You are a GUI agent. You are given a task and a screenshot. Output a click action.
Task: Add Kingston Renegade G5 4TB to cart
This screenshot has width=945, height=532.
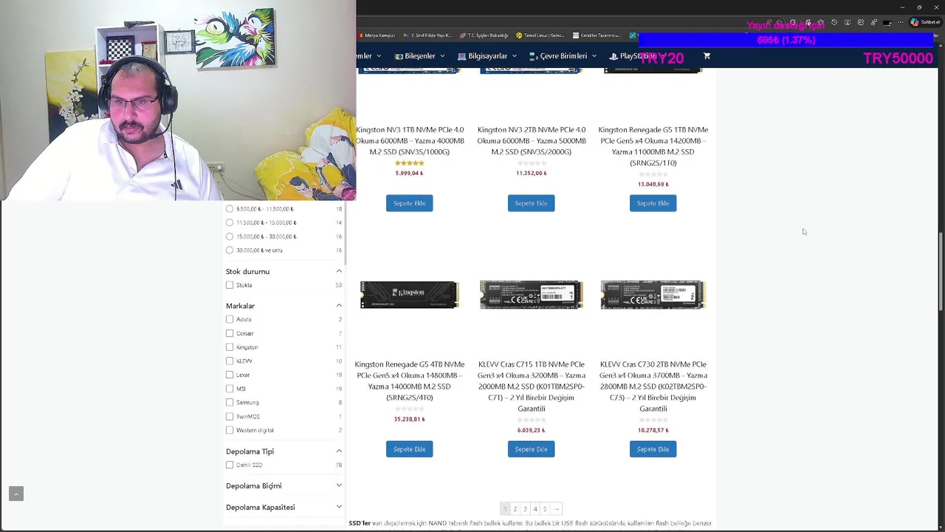click(410, 449)
